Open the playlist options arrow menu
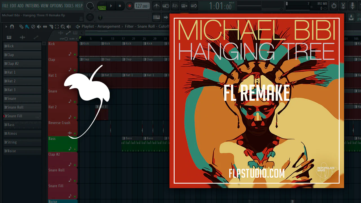This screenshot has height=203, width=361. (6, 27)
